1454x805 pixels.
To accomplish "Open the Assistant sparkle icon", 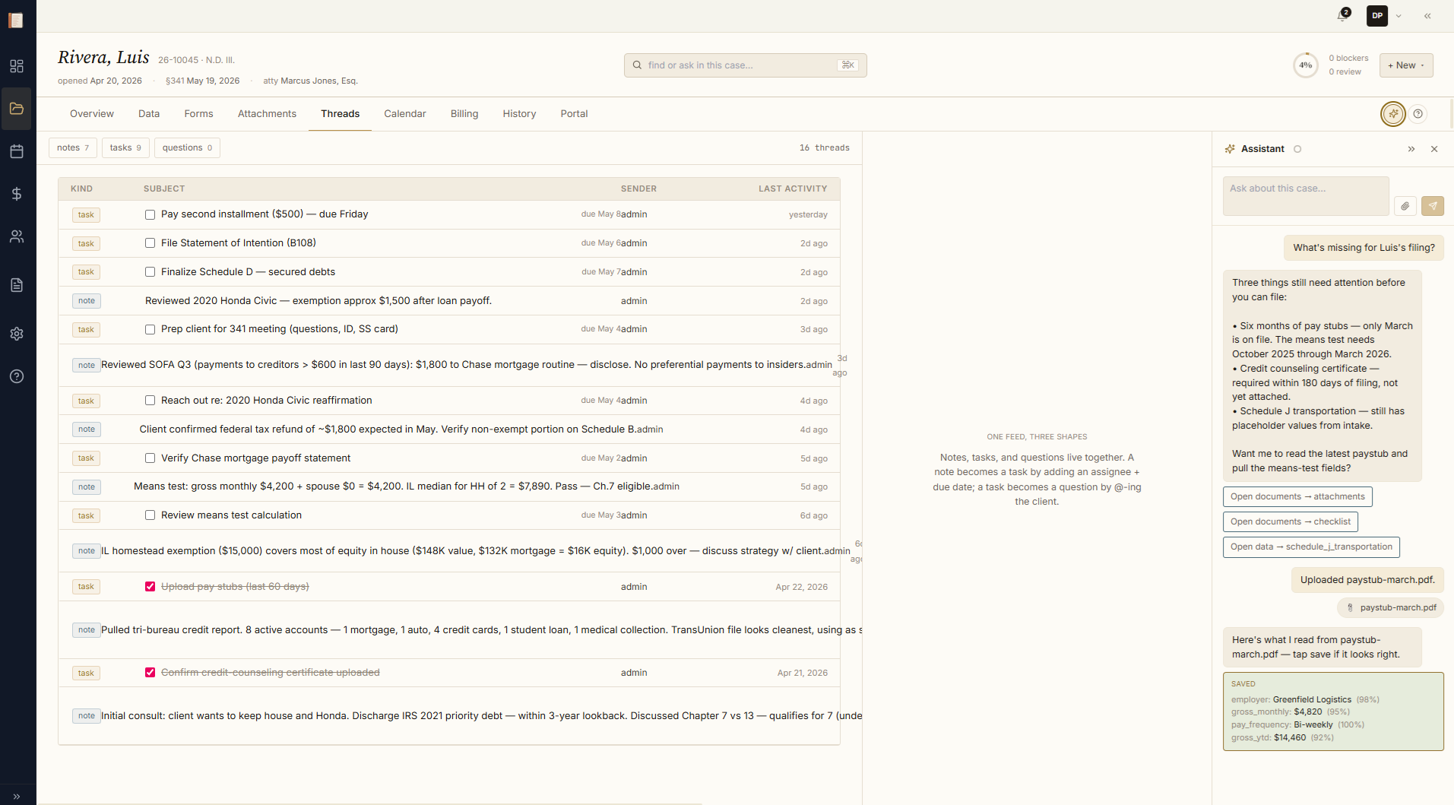I will (1392, 113).
